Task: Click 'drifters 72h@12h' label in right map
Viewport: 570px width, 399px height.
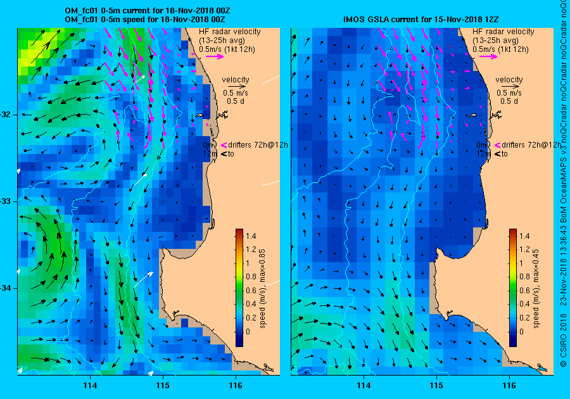Action: click(531, 145)
